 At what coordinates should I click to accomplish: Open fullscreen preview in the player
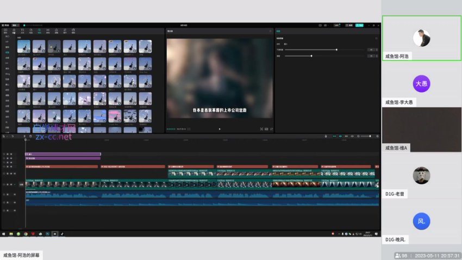pos(271,129)
